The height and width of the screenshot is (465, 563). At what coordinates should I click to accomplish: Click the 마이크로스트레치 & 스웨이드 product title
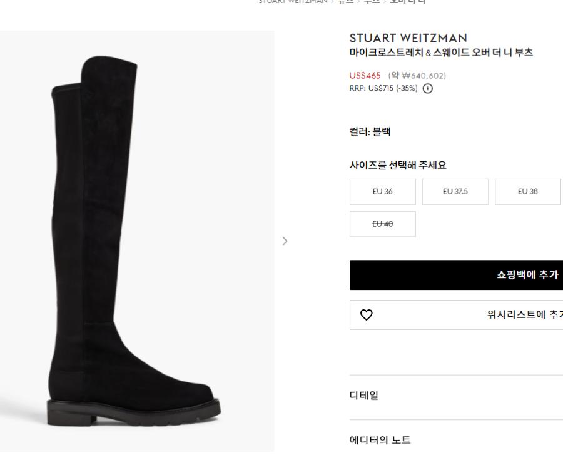pyautogui.click(x=441, y=52)
